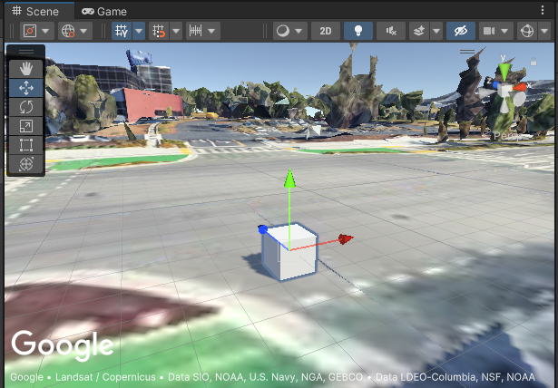Open the Scene view more options menu

[544, 11]
